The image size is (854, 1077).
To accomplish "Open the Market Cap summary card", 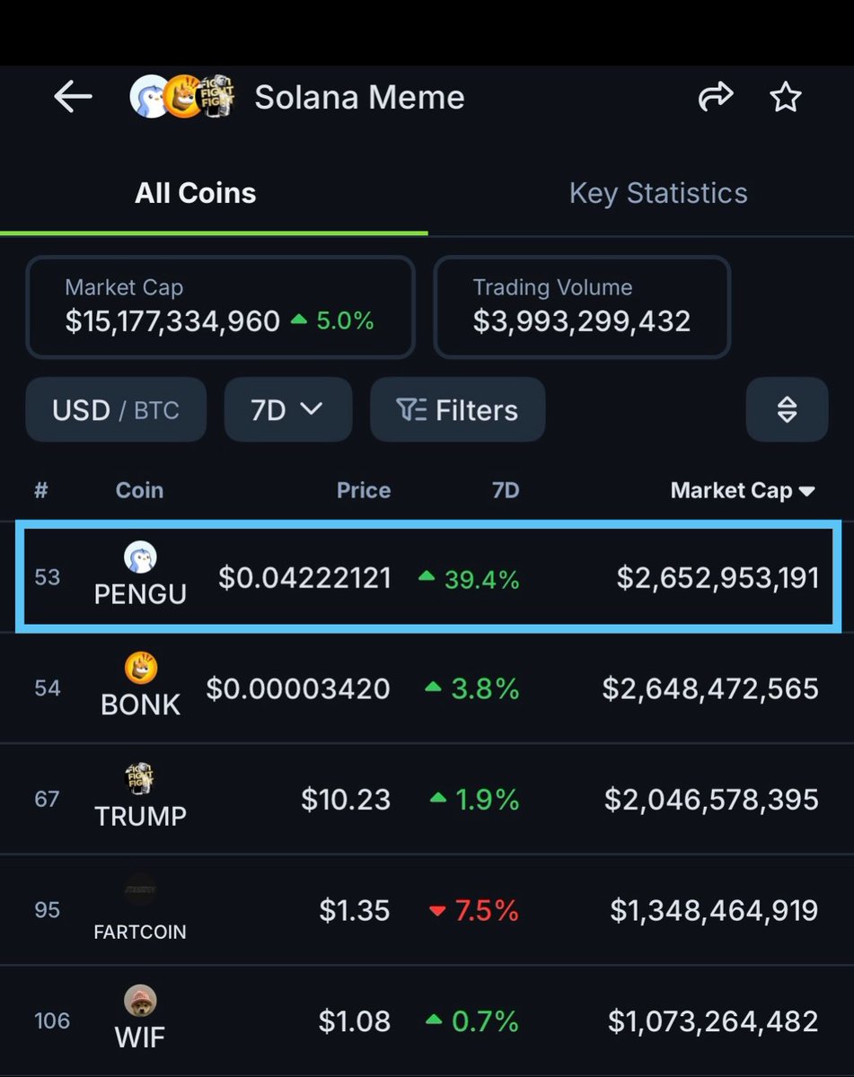I will pos(220,307).
